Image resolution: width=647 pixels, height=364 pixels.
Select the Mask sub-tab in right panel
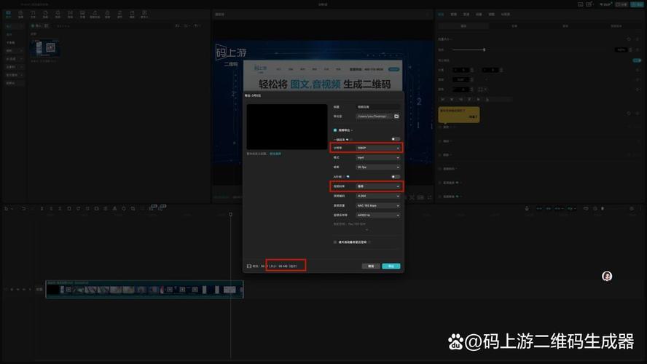pyautogui.click(x=565, y=26)
